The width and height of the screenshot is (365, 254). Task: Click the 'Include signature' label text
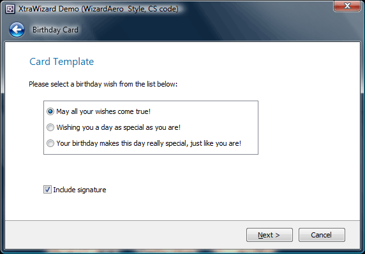(80, 190)
